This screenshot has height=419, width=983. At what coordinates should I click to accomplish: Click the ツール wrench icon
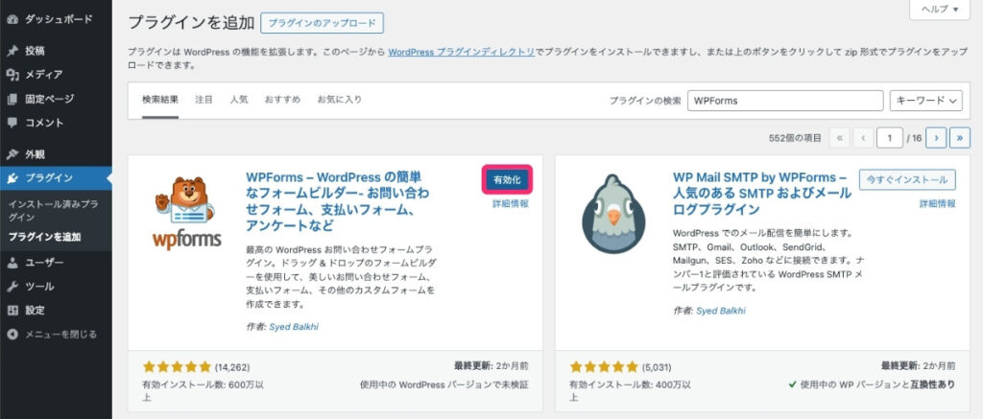click(x=12, y=287)
